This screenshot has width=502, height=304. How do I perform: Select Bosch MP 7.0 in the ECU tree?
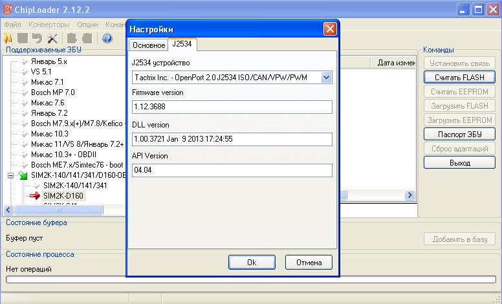point(52,92)
